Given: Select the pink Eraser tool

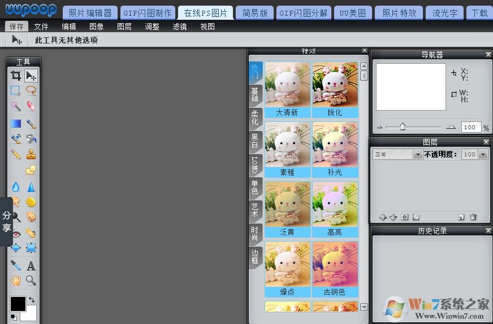Looking at the screenshot, I should (x=31, y=106).
